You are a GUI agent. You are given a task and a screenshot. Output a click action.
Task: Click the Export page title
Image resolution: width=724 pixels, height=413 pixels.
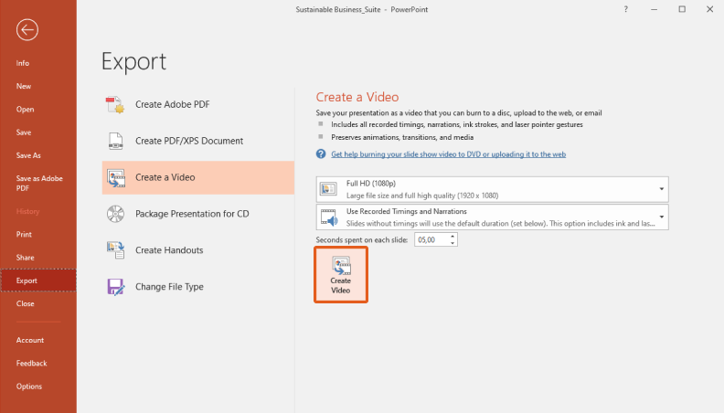[x=133, y=61]
